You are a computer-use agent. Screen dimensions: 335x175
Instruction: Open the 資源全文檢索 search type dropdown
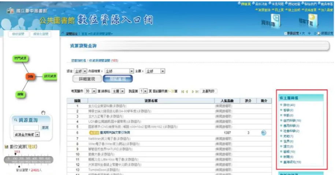click(27, 135)
